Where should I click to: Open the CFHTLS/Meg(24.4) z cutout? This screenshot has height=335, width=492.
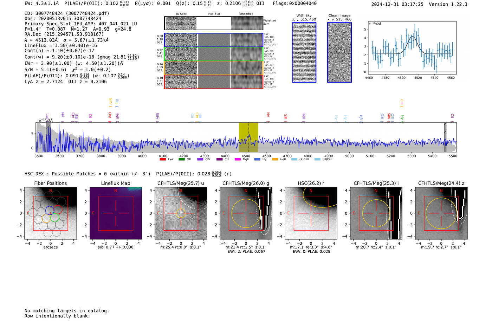tap(441, 213)
